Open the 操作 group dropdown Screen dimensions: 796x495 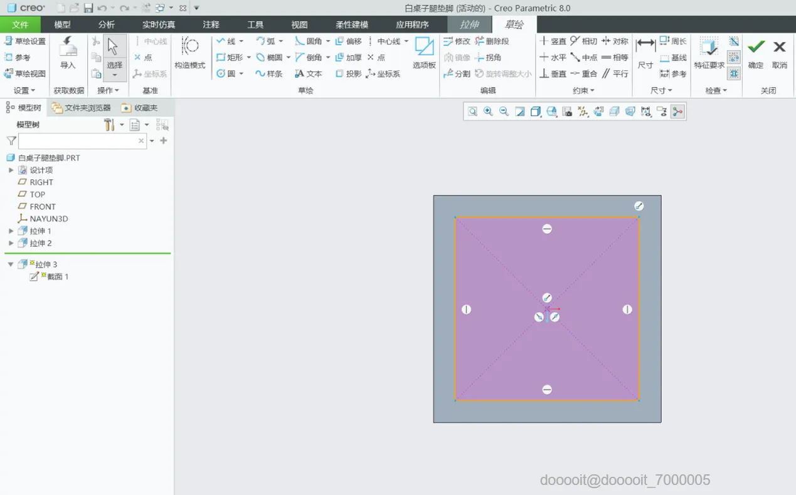point(108,90)
